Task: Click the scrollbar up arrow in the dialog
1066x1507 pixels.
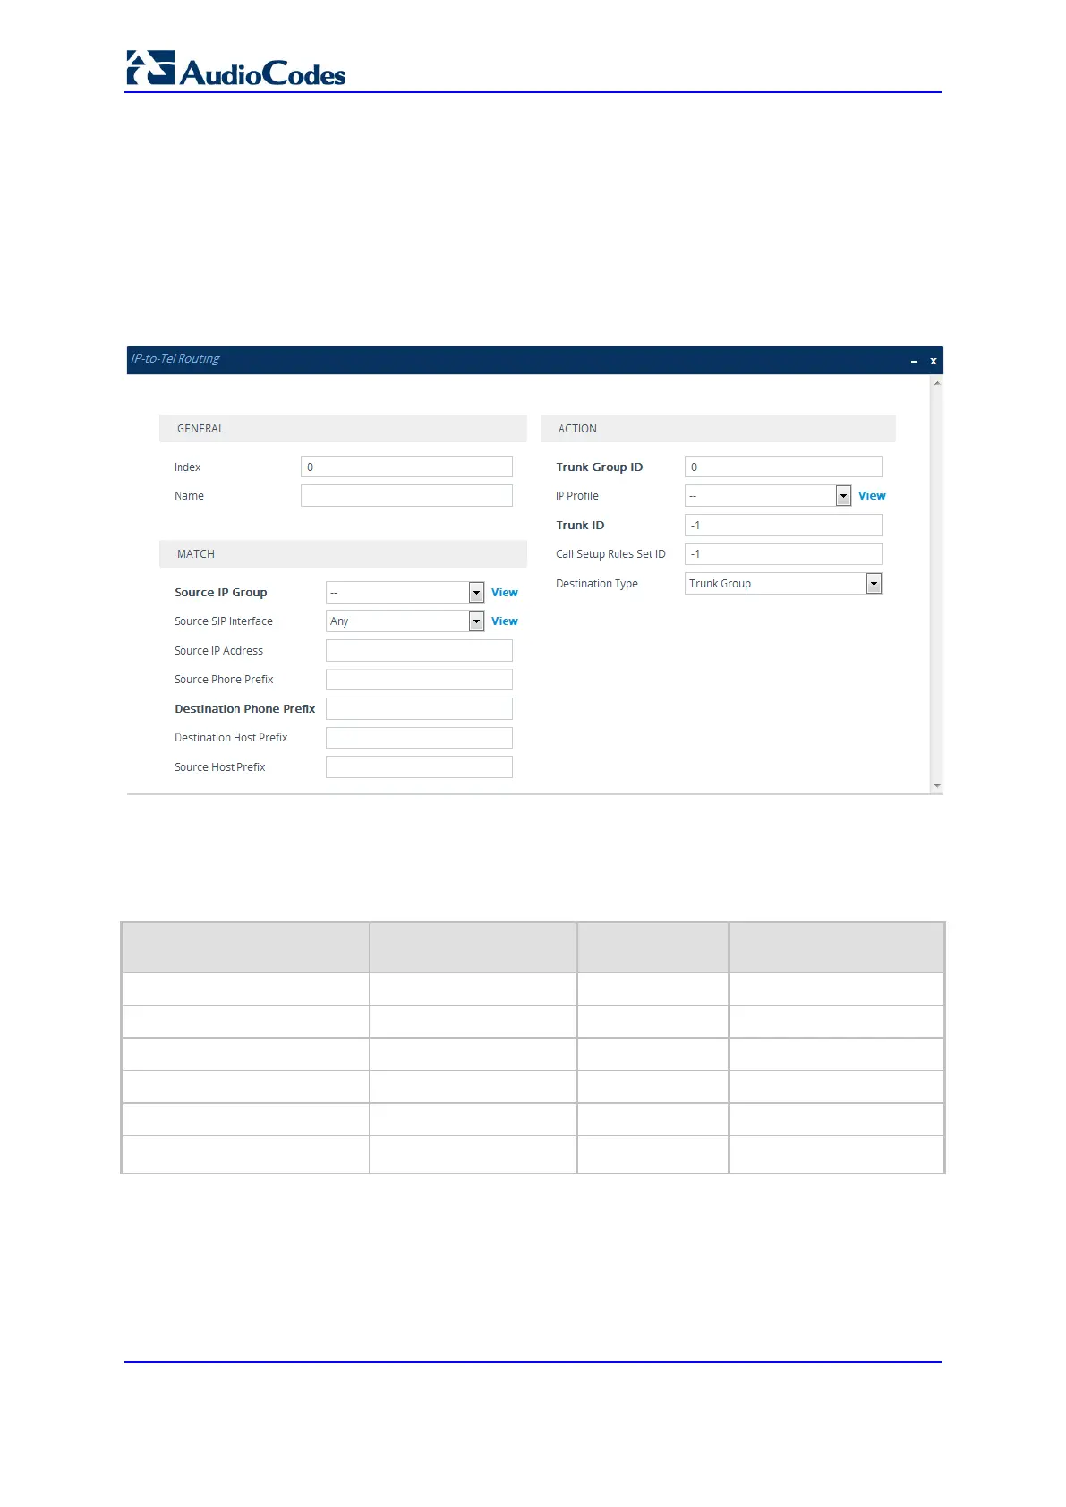Action: pyautogui.click(x=937, y=383)
